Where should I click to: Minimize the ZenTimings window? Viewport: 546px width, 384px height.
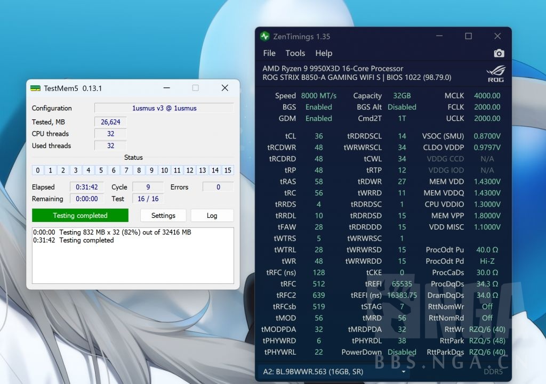[x=439, y=36]
